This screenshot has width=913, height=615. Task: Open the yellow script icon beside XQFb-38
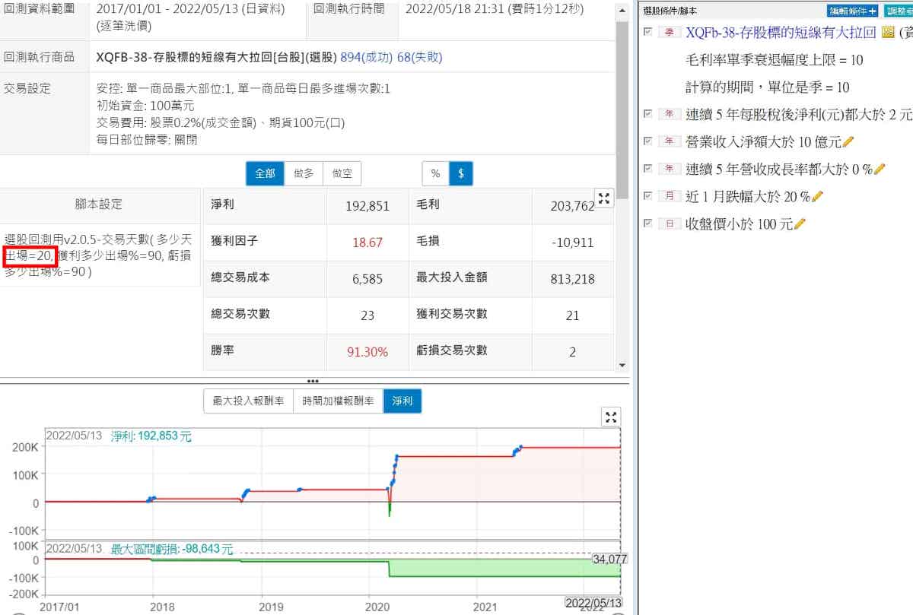coord(887,33)
